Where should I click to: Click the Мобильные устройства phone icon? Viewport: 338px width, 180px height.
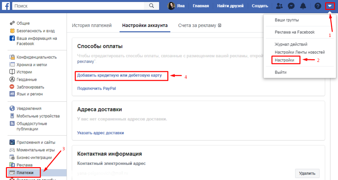pos(12,116)
